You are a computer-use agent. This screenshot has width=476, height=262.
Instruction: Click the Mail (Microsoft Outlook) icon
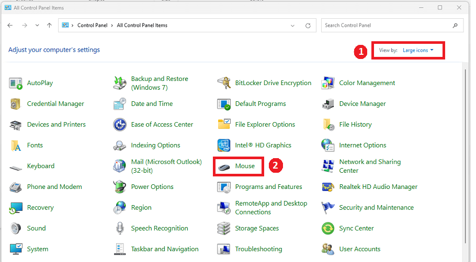[x=120, y=166]
